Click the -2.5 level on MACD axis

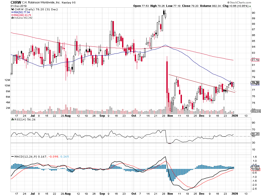tap(254, 189)
